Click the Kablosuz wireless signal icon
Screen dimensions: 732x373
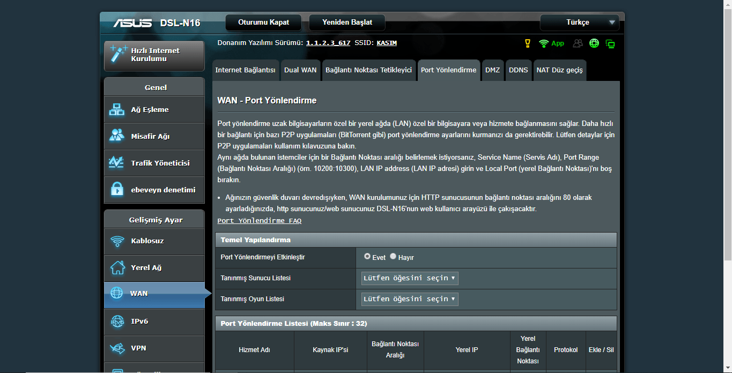117,241
